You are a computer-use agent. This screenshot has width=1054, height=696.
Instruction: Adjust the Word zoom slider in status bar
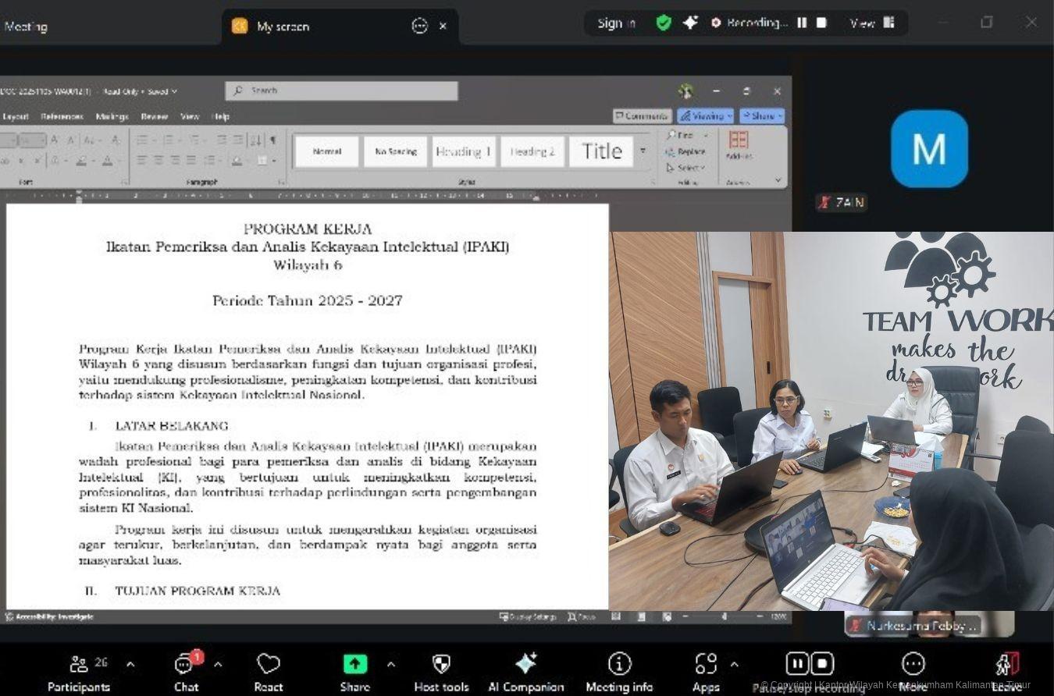724,616
